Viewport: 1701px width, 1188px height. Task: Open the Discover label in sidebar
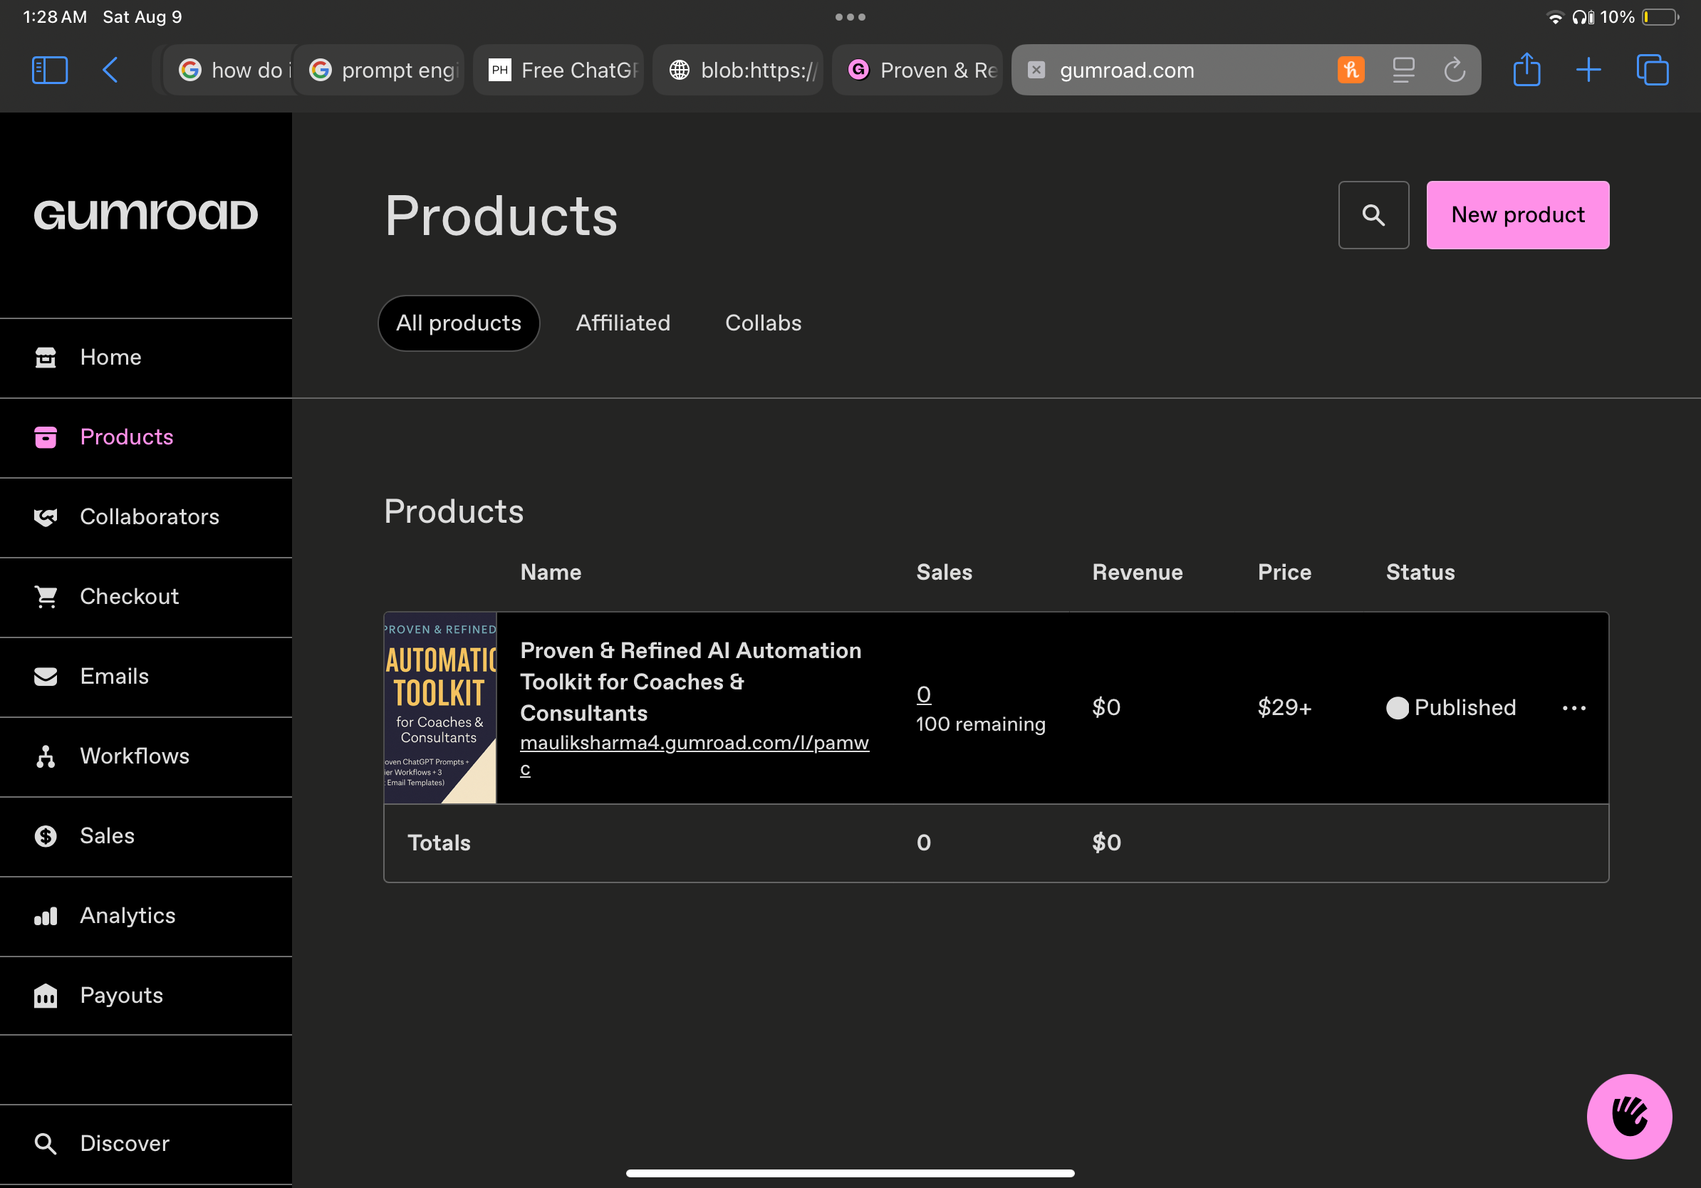point(125,1144)
